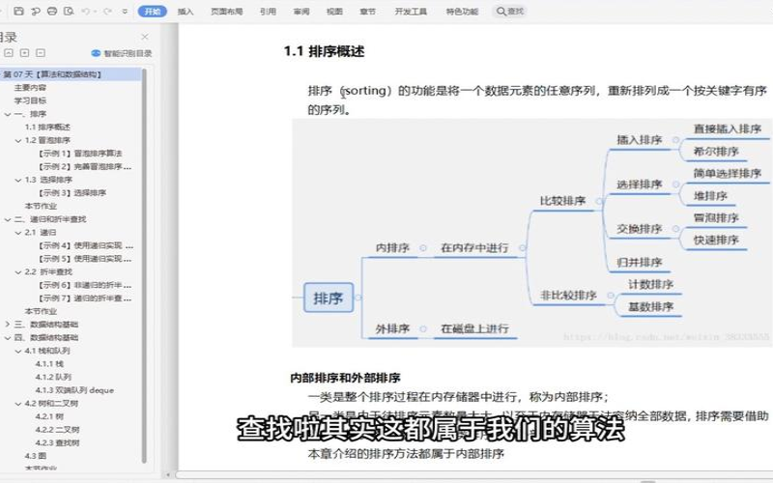The image size is (773, 483).
Task: Expand the 三、数据结构基础 outline section
Action: [8, 325]
